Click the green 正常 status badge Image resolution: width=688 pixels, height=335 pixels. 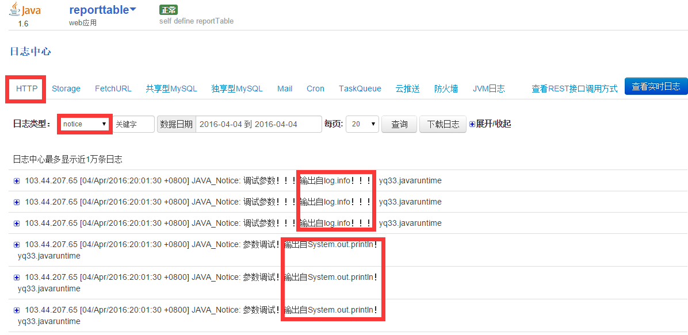click(169, 10)
